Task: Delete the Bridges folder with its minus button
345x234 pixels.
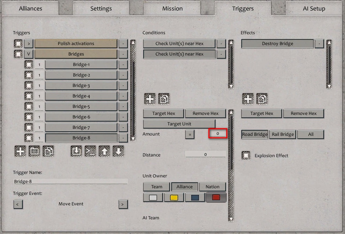Action: coord(123,54)
